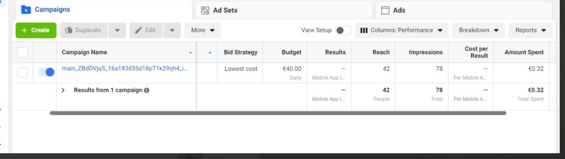Open the Columns: Performance selector
This screenshot has height=159, width=565.
click(402, 30)
